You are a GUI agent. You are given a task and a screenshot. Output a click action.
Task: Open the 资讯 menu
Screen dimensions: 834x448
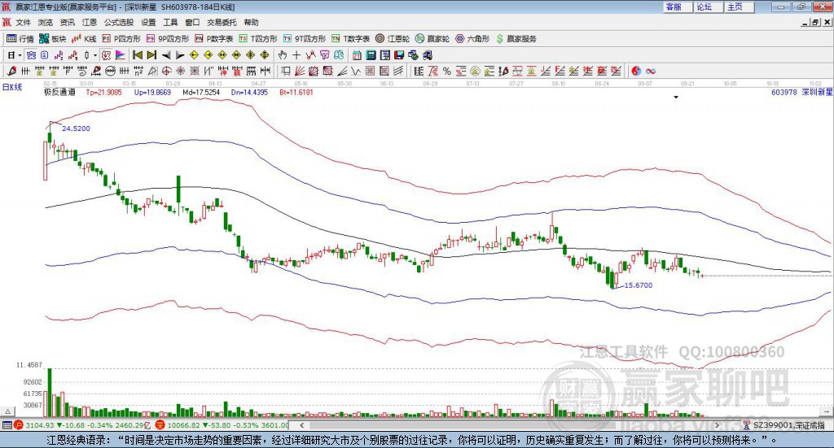[x=68, y=22]
